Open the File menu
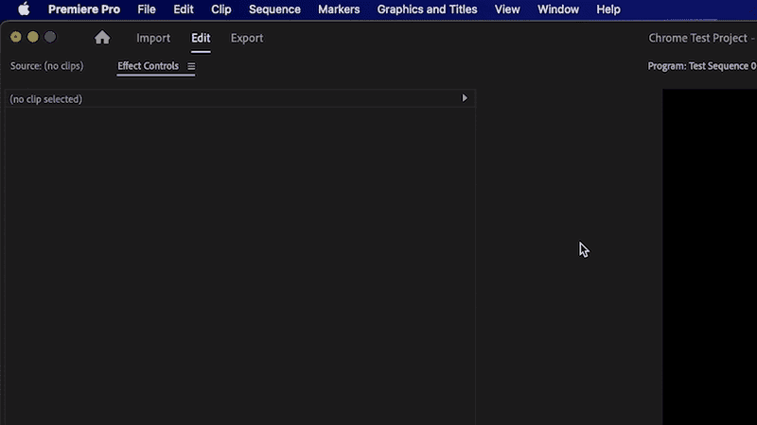757x425 pixels. pyautogui.click(x=146, y=9)
